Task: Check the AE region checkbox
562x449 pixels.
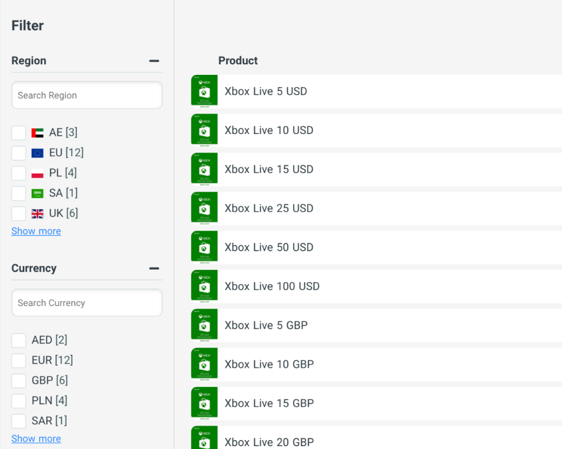Action: (18, 132)
